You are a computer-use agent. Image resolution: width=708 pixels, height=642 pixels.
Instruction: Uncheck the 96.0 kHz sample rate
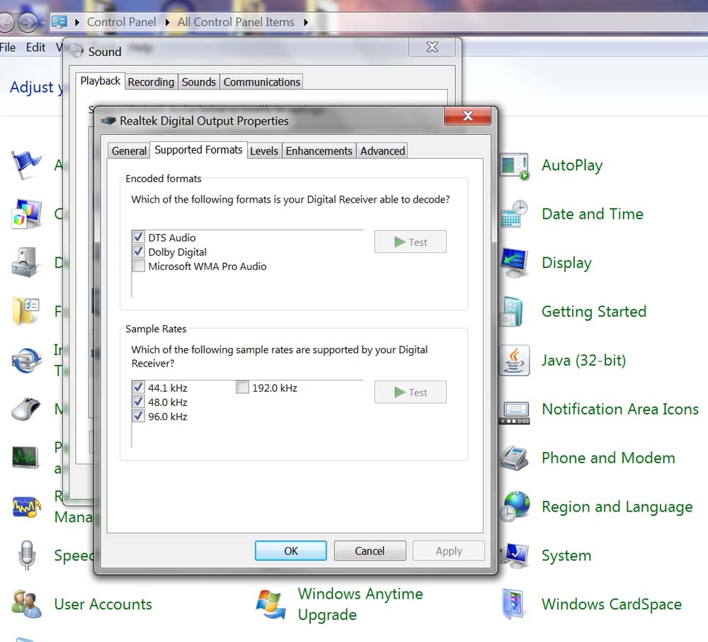(139, 416)
